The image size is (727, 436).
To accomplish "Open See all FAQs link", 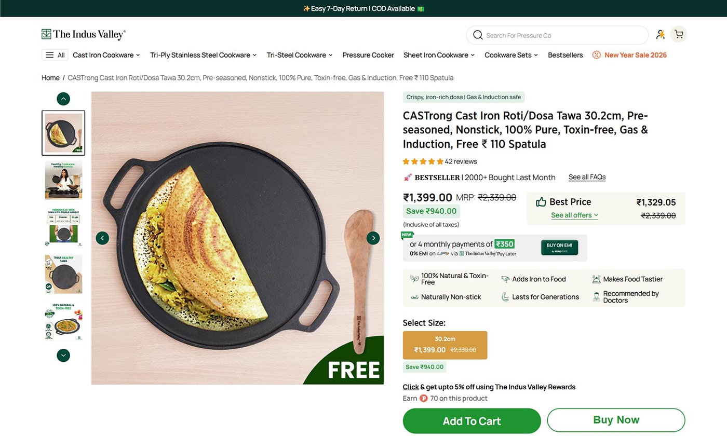I will pos(587,177).
